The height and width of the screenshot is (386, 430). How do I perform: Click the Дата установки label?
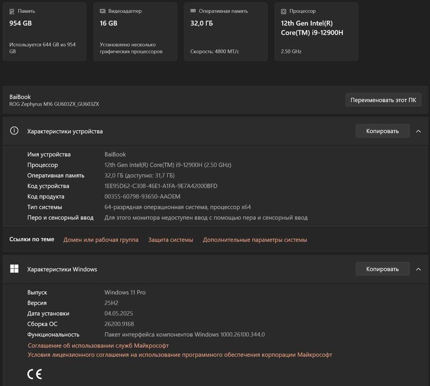pos(48,314)
